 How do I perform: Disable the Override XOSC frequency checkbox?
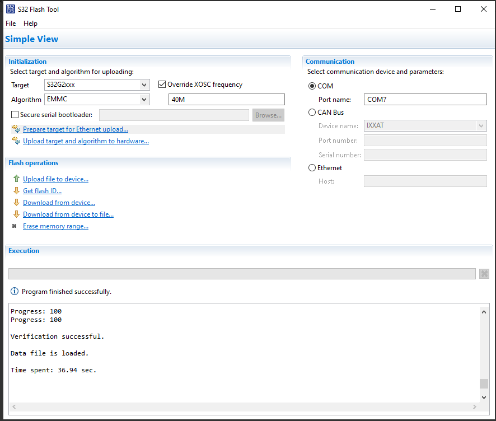[162, 85]
